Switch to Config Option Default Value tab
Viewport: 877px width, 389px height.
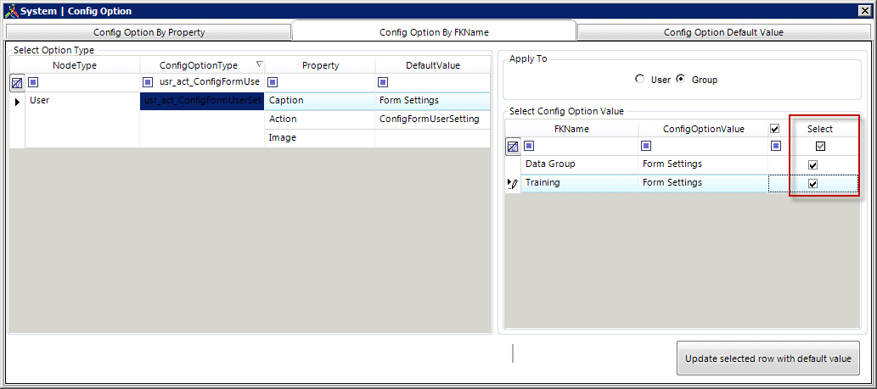pyautogui.click(x=722, y=32)
